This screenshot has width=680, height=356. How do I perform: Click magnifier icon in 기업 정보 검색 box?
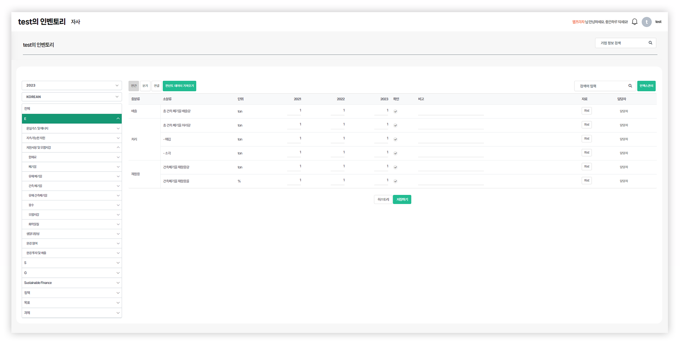tap(650, 43)
